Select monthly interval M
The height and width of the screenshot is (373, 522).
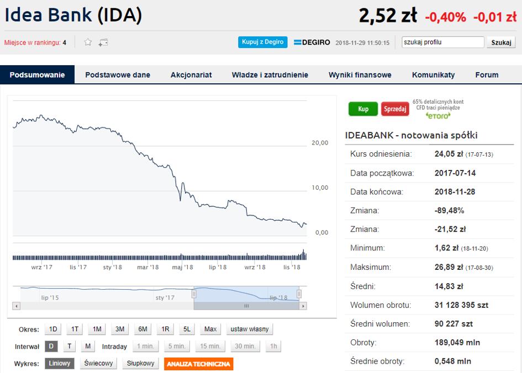click(x=88, y=347)
